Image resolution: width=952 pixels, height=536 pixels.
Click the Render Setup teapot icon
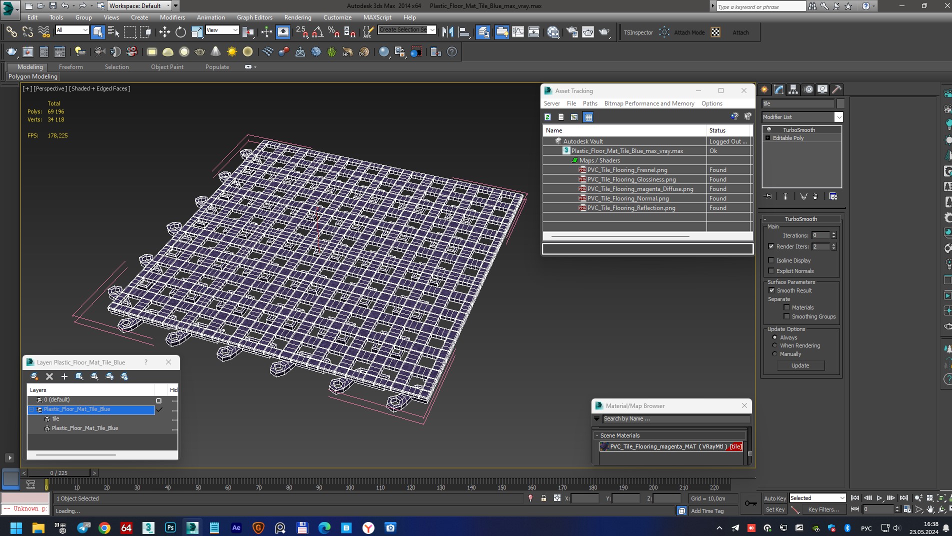coord(571,32)
